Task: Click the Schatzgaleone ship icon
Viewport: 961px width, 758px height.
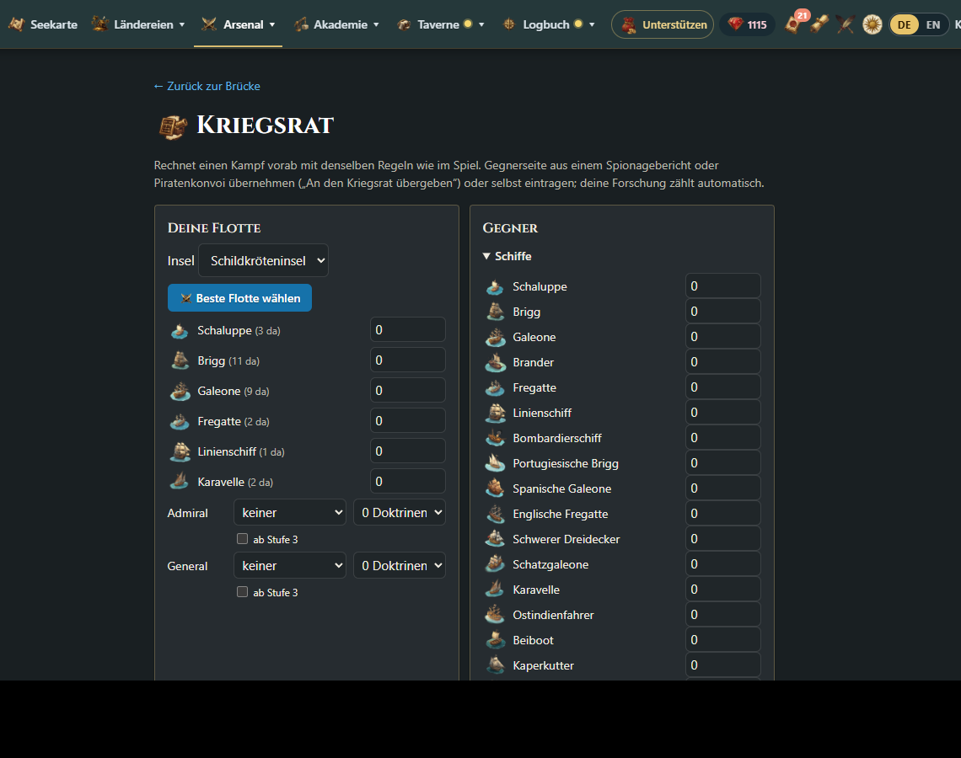Action: (495, 564)
